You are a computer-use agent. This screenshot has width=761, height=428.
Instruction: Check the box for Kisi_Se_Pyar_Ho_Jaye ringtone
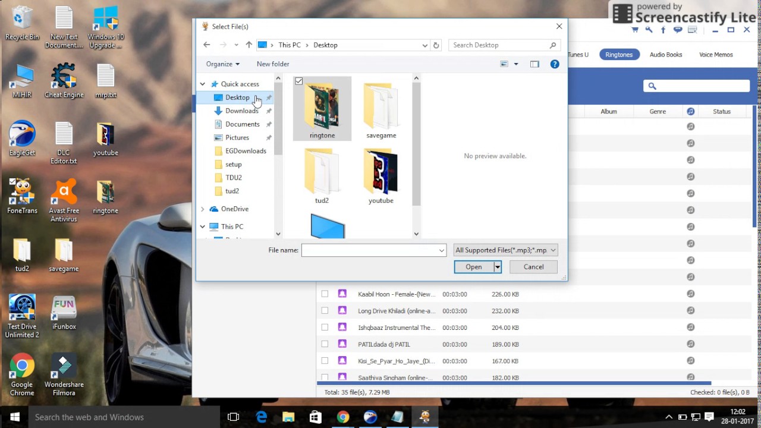[x=325, y=360]
